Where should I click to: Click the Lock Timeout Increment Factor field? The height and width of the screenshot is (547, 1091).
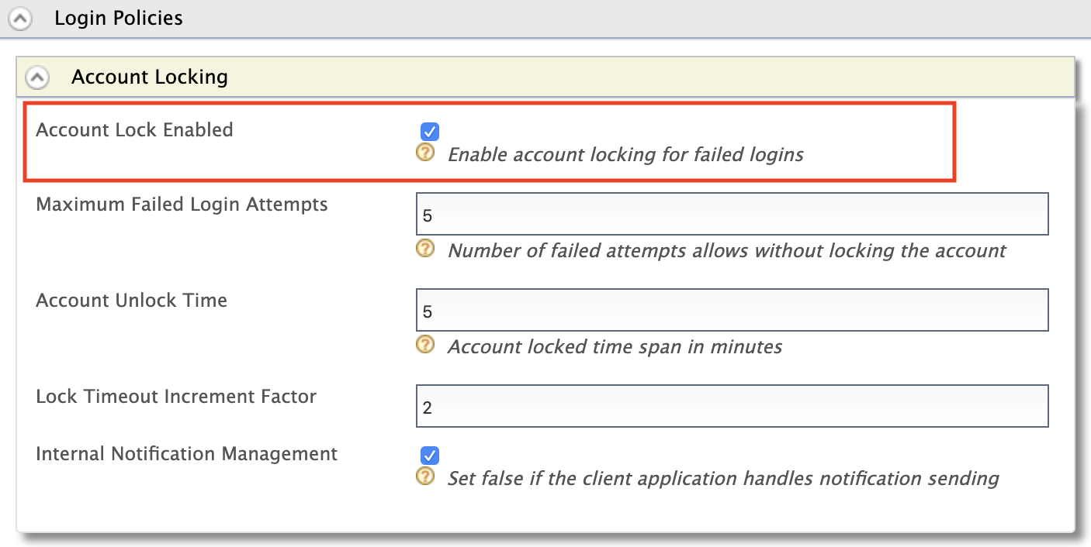click(x=733, y=405)
